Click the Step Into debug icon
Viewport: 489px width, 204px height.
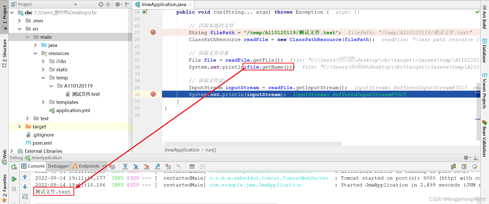pyautogui.click(x=136, y=167)
